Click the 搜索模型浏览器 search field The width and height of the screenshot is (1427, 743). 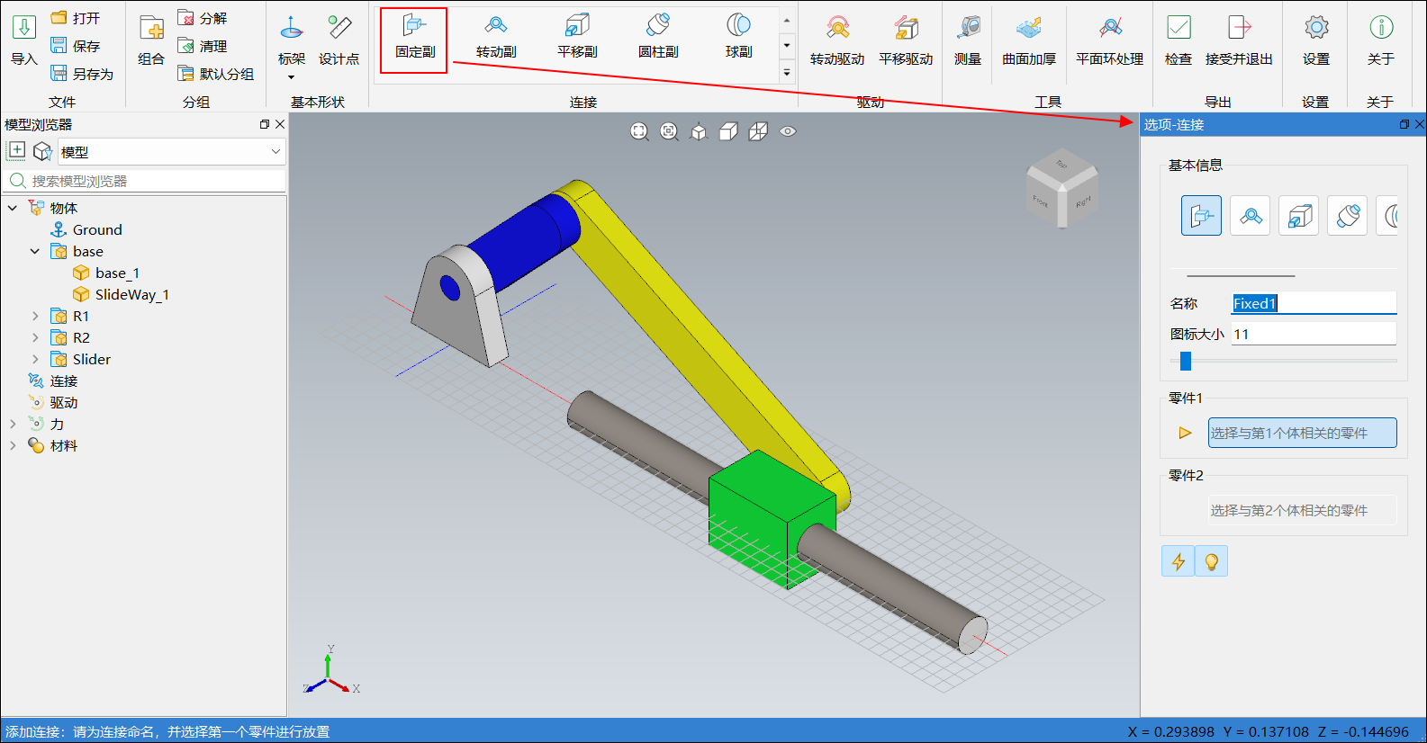point(153,181)
